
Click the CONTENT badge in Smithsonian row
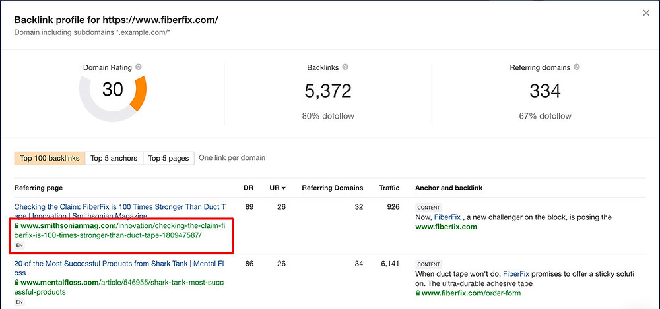click(x=428, y=208)
